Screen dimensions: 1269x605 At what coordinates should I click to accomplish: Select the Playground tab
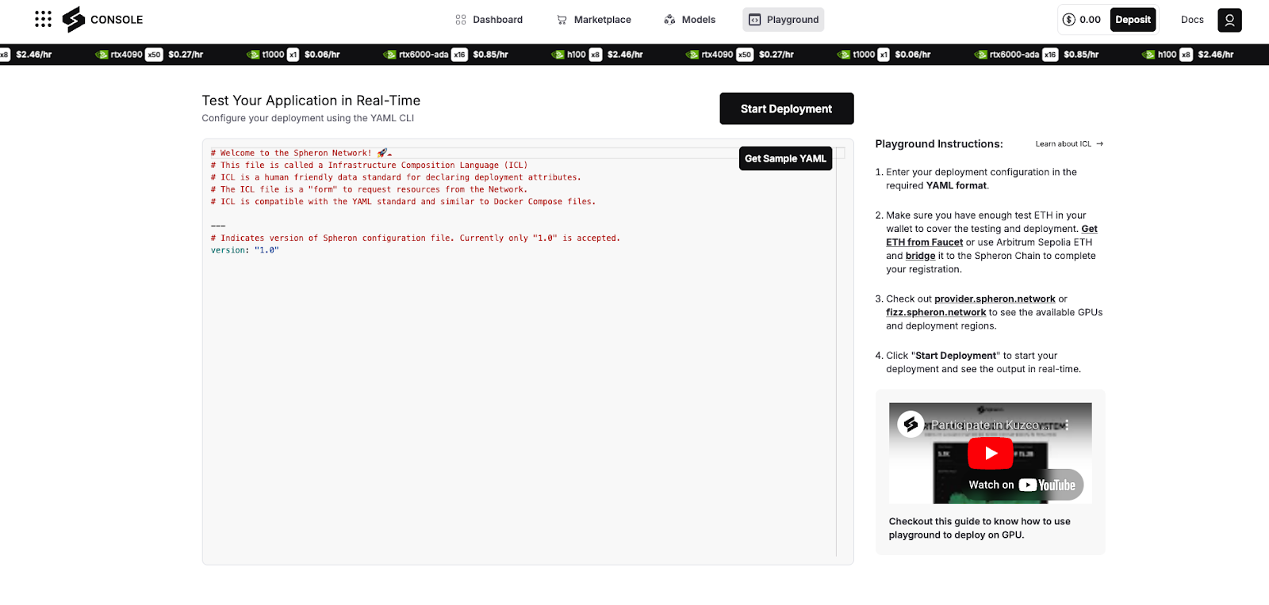click(784, 20)
